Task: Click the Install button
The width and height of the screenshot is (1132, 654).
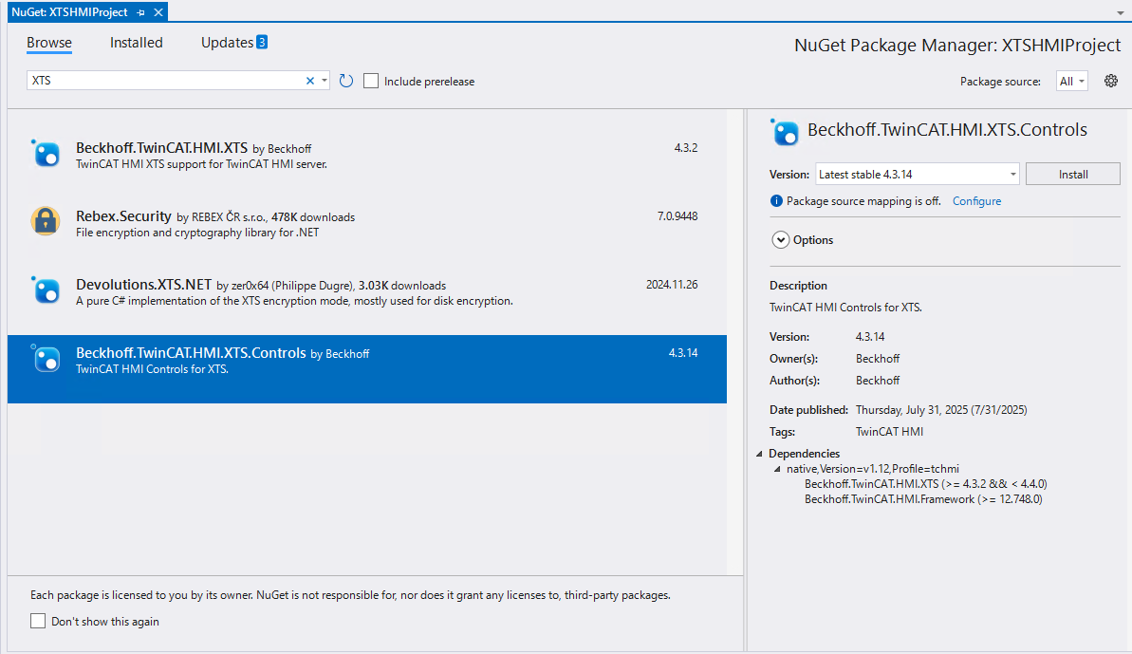Action: click(1072, 175)
